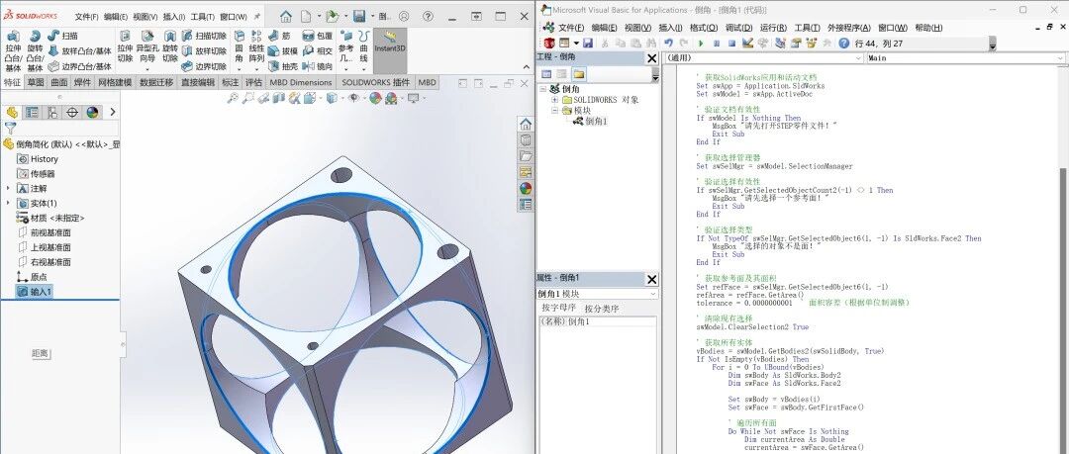Select 材质 <未指定> material item

point(49,219)
